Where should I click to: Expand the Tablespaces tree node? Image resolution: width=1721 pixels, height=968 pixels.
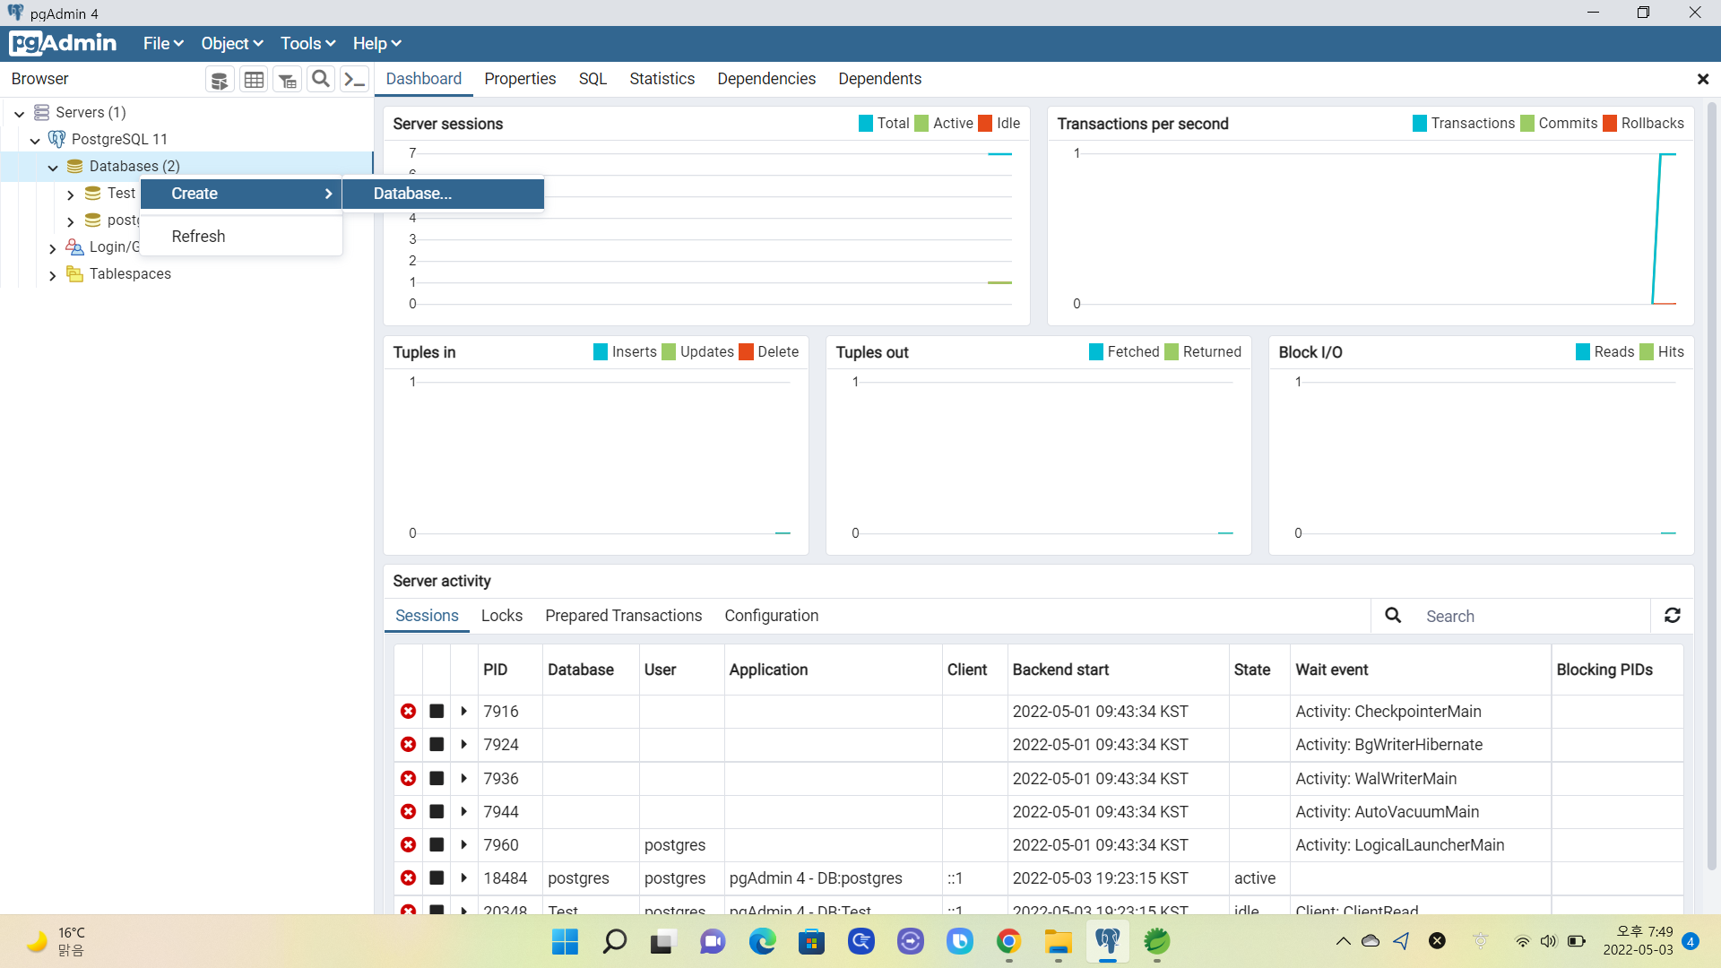coord(52,275)
